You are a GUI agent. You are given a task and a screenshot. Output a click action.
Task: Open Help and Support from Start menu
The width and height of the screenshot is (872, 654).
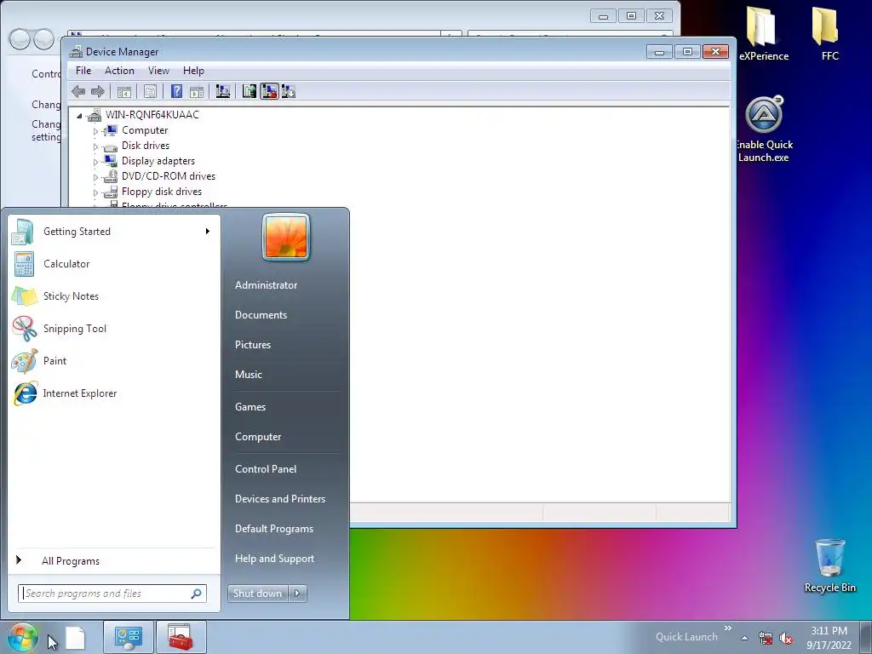[x=274, y=559]
